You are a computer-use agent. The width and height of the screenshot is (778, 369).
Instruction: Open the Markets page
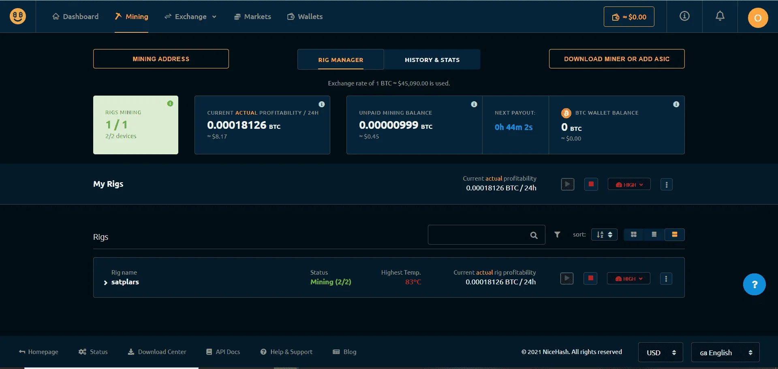click(x=252, y=17)
